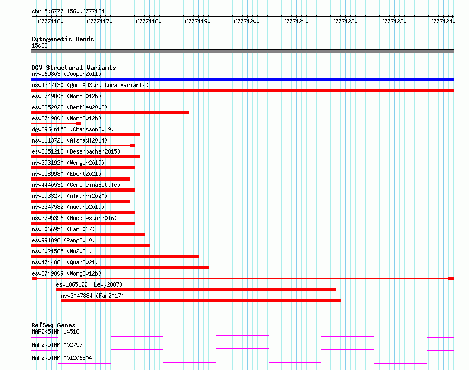Screen dimensions: 469x370
Task: Click the red bar under esv1065122 (Levy2007)
Action: (x=196, y=290)
